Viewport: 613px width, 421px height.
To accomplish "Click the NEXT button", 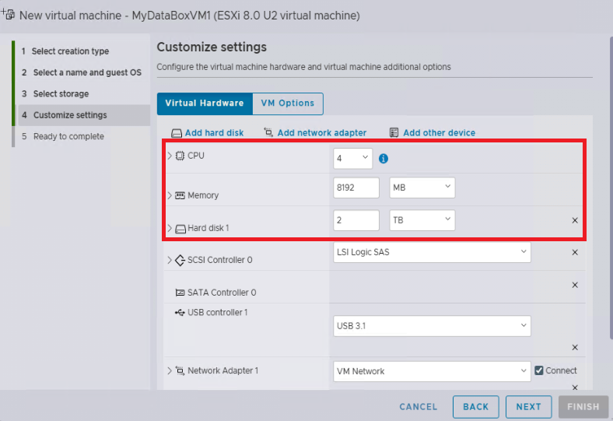I will point(528,407).
